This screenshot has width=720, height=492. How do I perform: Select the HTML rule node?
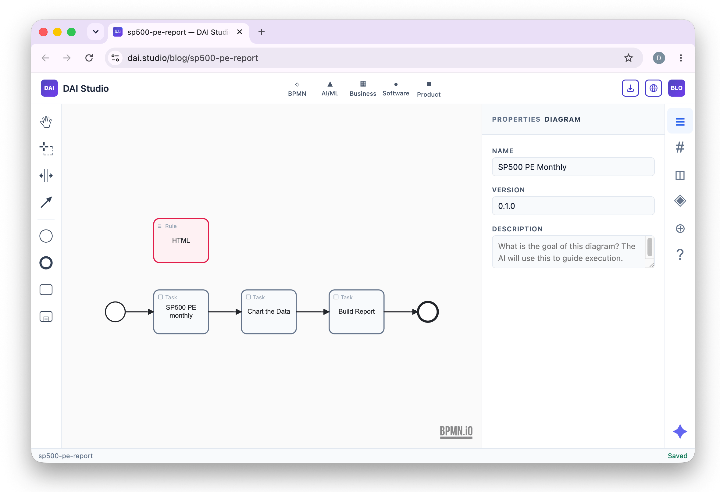(181, 241)
